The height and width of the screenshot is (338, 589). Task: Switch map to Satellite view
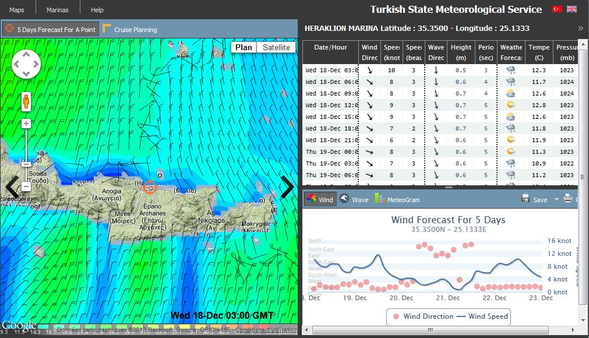(x=276, y=47)
